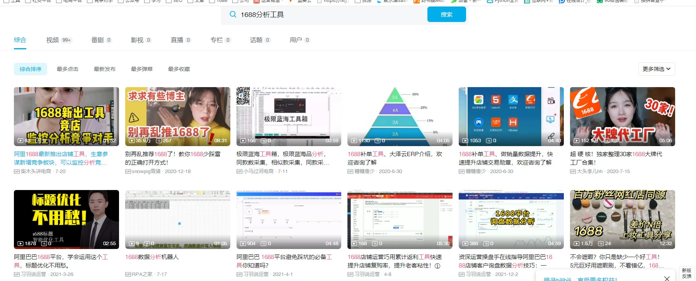Open the pyramid chart video thumbnail
The image size is (696, 281).
click(x=400, y=116)
